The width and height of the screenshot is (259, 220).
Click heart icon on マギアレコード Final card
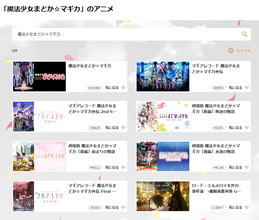point(123,207)
